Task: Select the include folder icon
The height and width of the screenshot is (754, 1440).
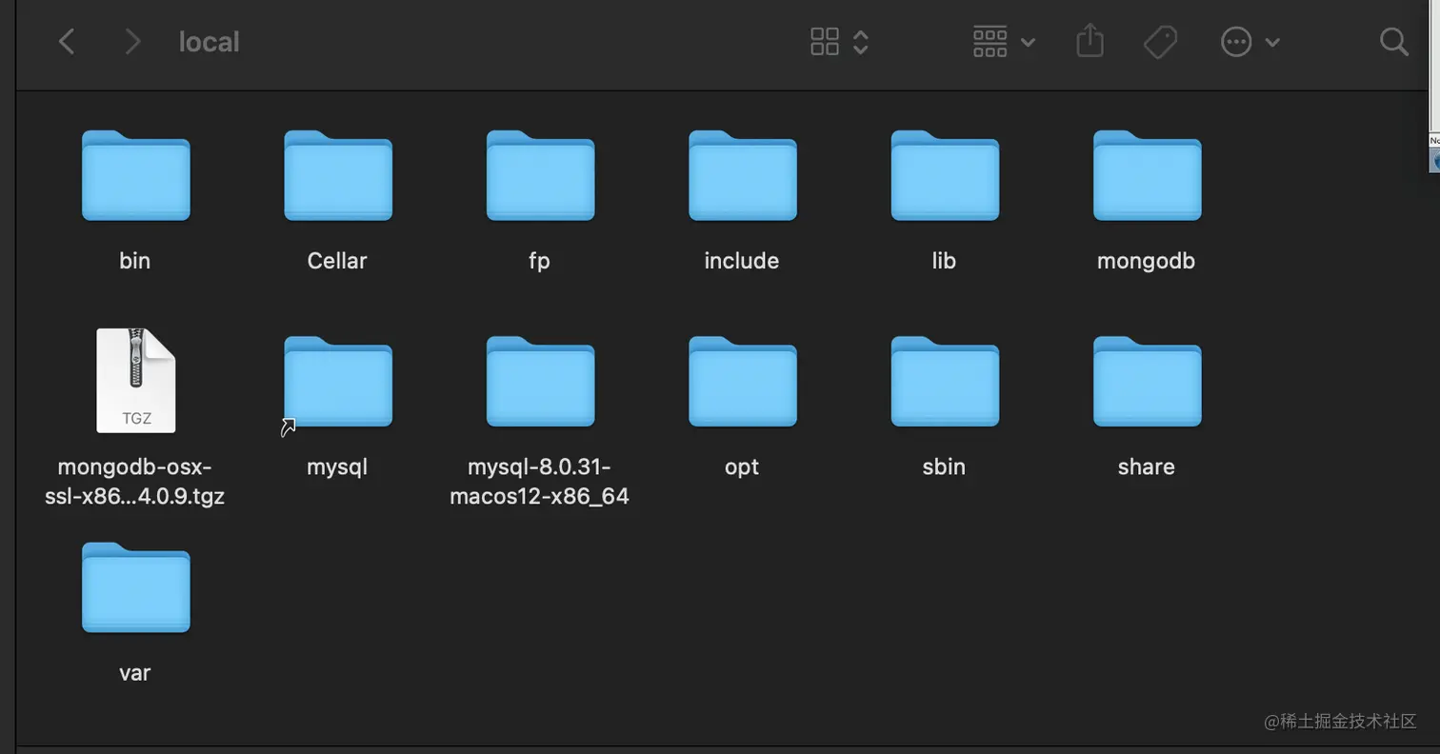Action: click(743, 175)
